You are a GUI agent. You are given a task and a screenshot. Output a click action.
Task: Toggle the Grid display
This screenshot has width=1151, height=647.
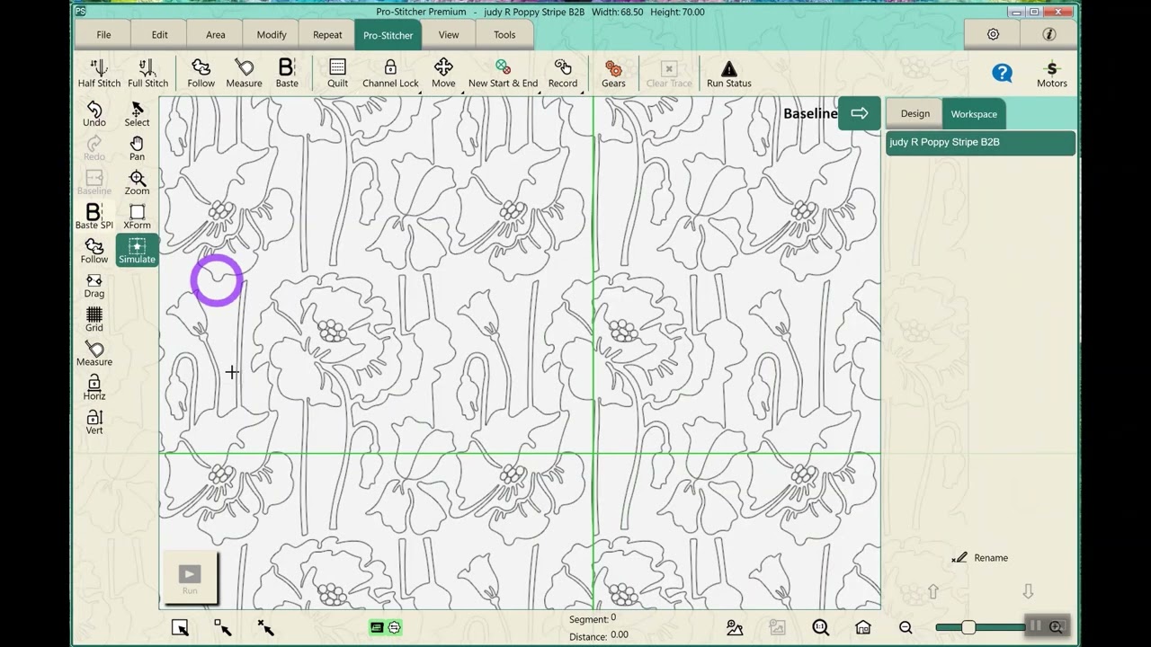[94, 319]
